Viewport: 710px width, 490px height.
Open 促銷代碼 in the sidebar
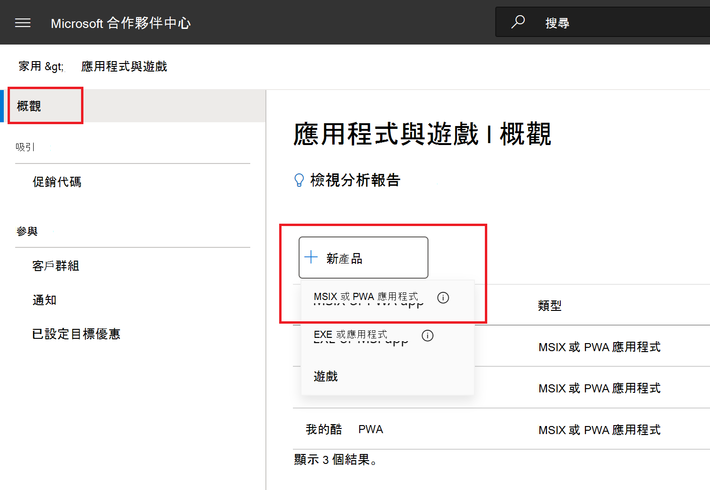(57, 182)
